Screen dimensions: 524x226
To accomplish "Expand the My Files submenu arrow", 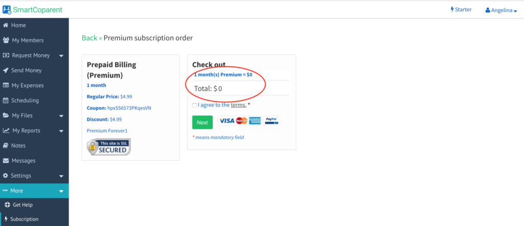I will [x=61, y=116].
